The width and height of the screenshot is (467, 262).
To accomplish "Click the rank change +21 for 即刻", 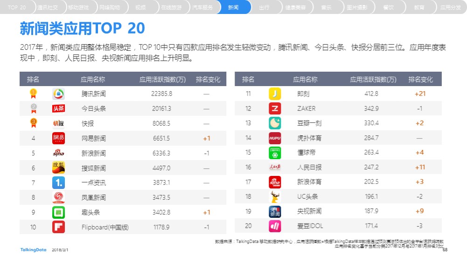I will (420, 94).
